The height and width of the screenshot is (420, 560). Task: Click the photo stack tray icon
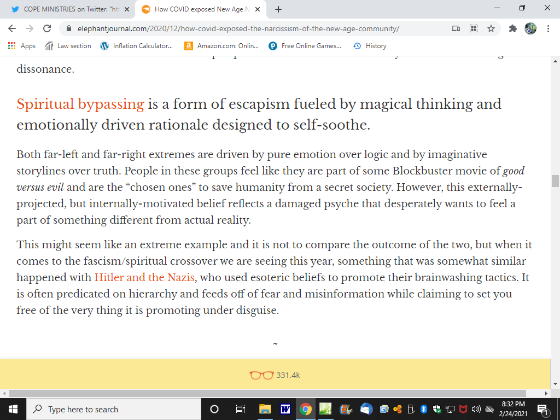[x=384, y=409]
